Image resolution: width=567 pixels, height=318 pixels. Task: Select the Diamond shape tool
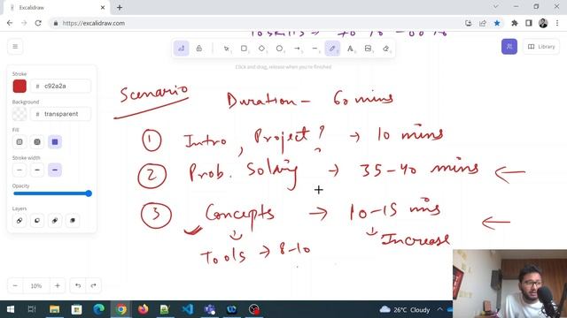click(262, 49)
